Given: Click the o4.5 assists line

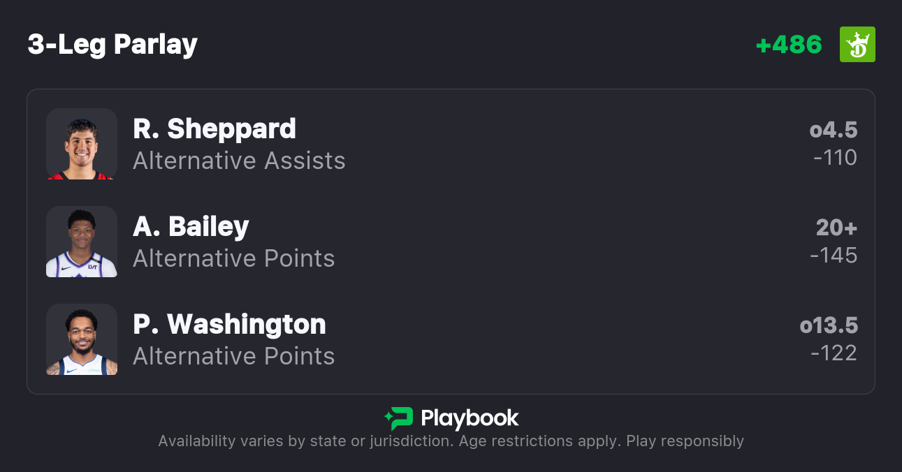Looking at the screenshot, I should coord(834,130).
